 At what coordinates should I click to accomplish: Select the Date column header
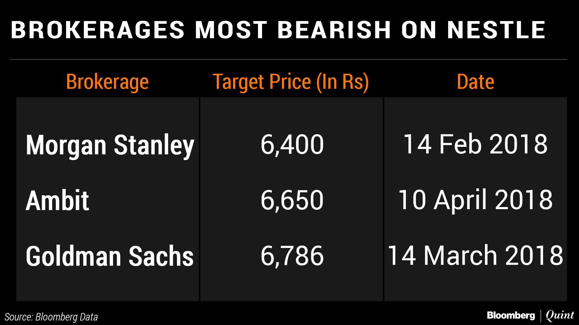[x=475, y=82]
